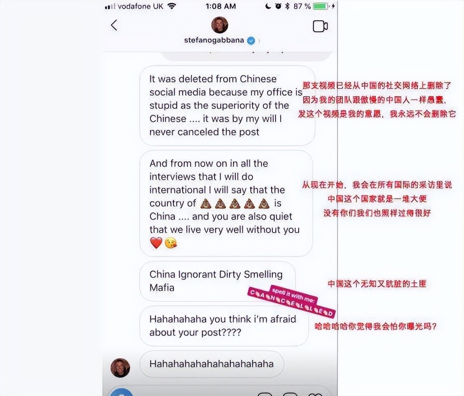Tap the kissing face emoji
This screenshot has width=464, height=396.
coord(171,243)
